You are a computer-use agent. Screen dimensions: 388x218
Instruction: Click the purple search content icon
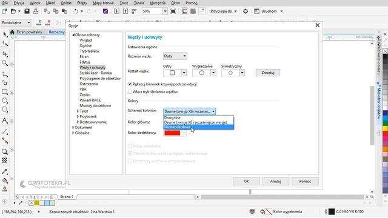(x=105, y=11)
